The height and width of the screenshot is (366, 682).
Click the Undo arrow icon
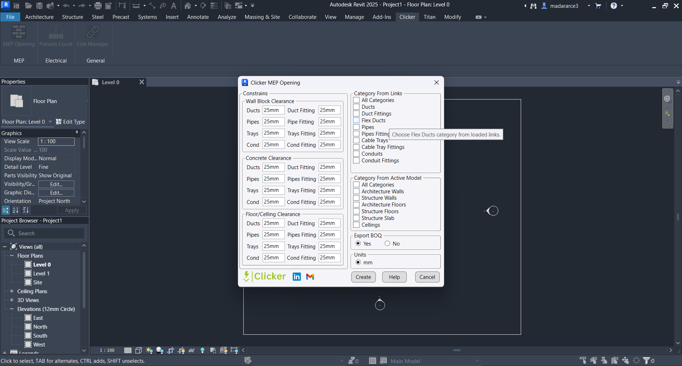[x=66, y=6]
